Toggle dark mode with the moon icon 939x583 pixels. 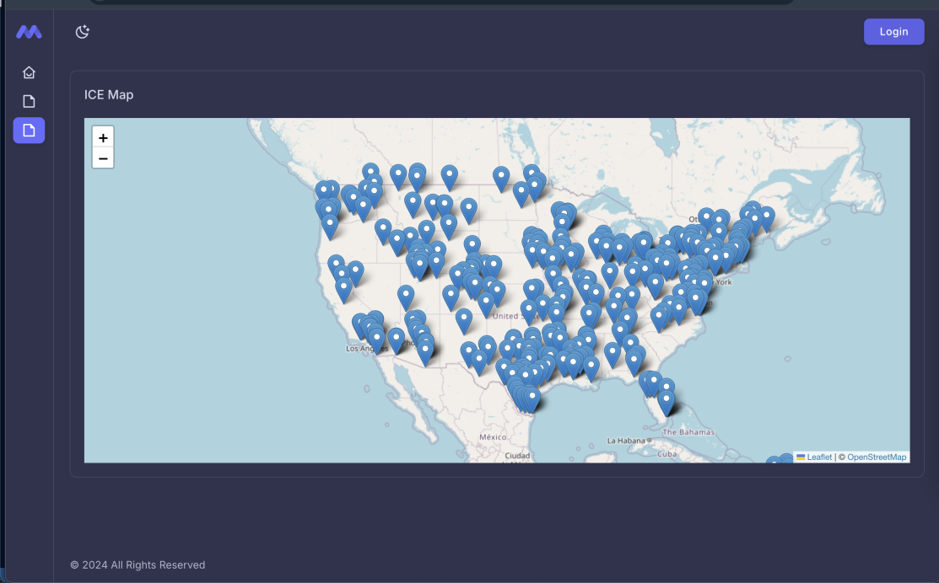83,32
